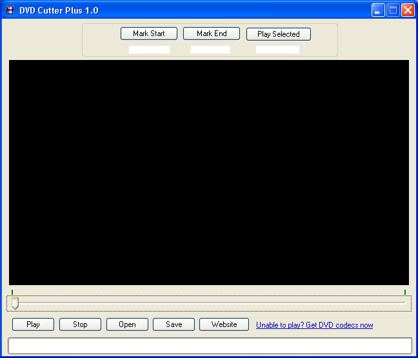This screenshot has height=358, width=418.
Task: Follow the Get DVD codecs now link
Action: [315, 325]
